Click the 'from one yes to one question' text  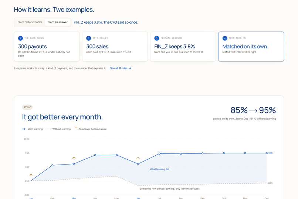[179, 52]
